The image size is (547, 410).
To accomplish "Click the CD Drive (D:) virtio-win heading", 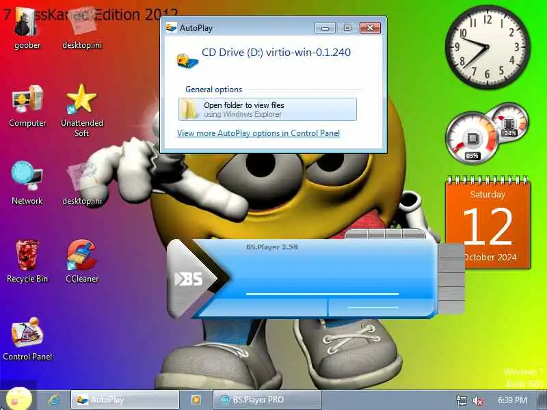I will pyautogui.click(x=276, y=53).
